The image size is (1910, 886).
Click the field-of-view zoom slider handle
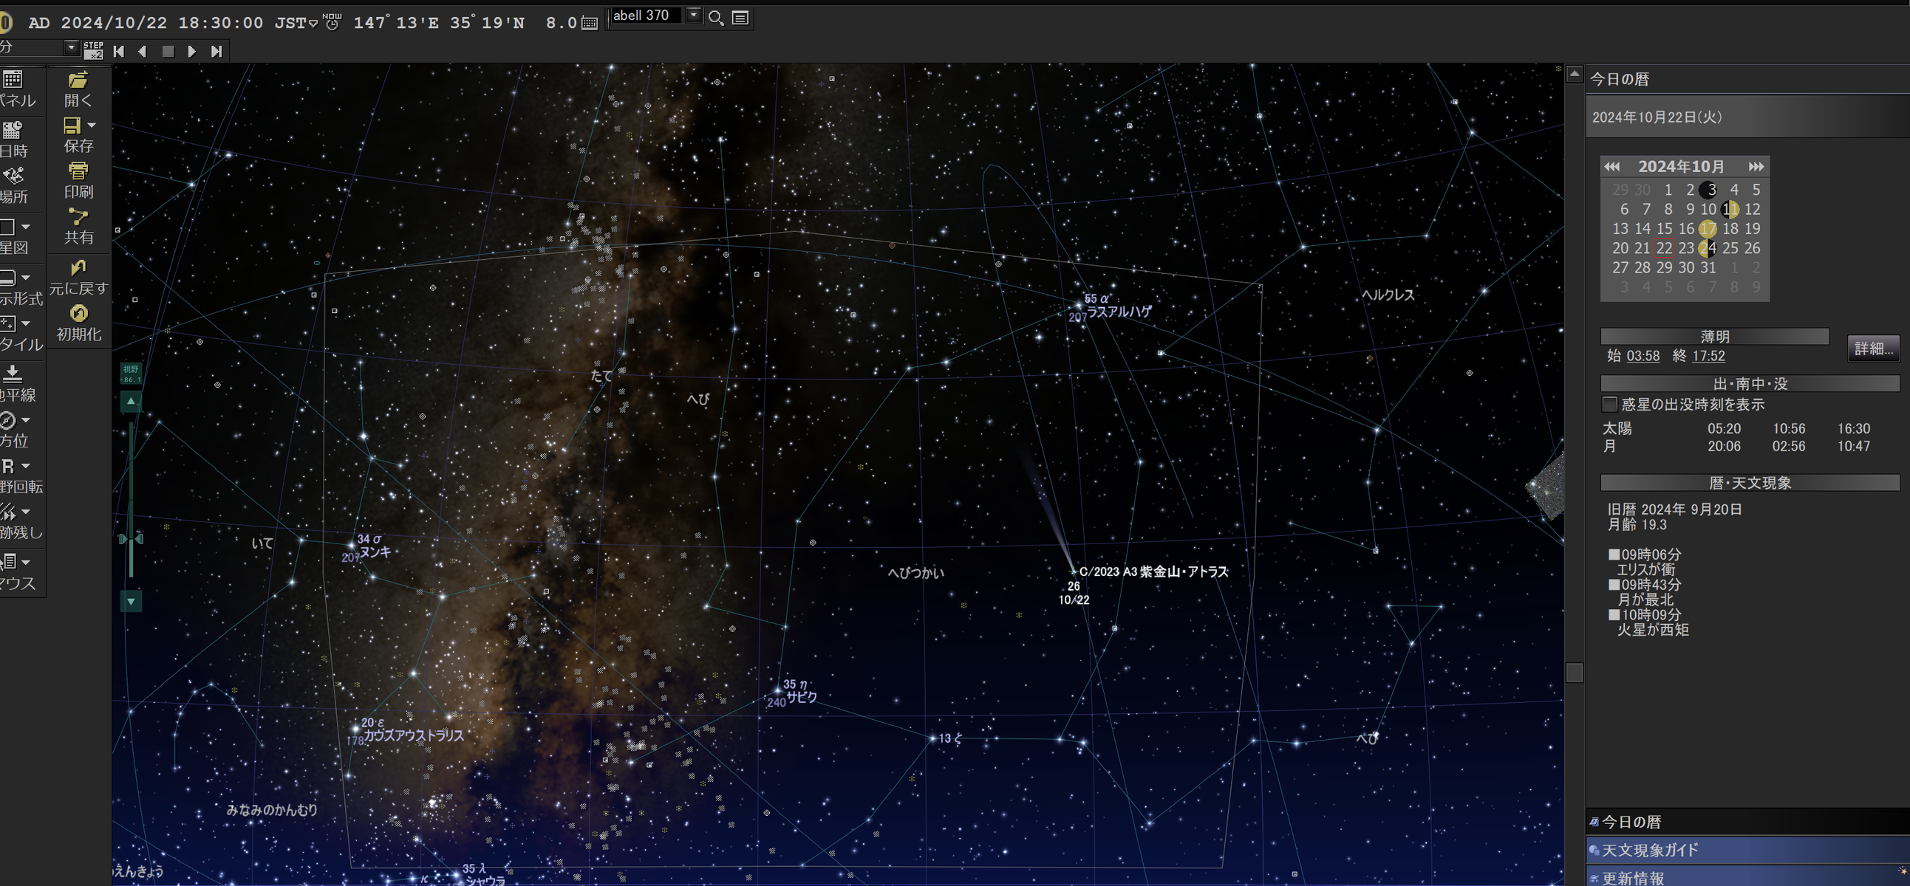[132, 538]
